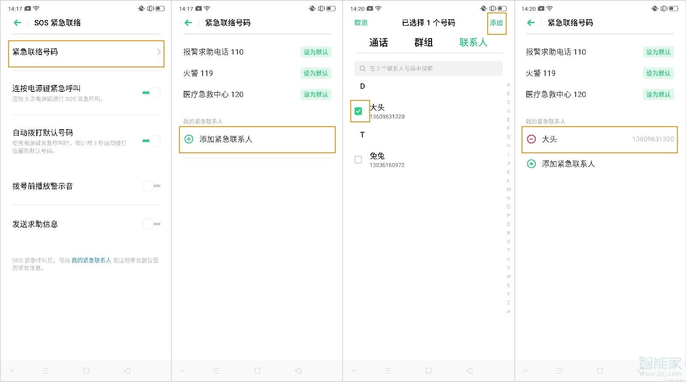Tap 添加 to confirm selected number
The image size is (686, 382).
pyautogui.click(x=496, y=23)
